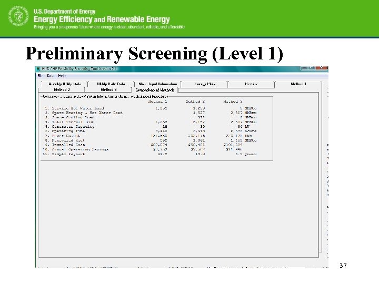
Task: Open the File menu
Action: pos(40,76)
